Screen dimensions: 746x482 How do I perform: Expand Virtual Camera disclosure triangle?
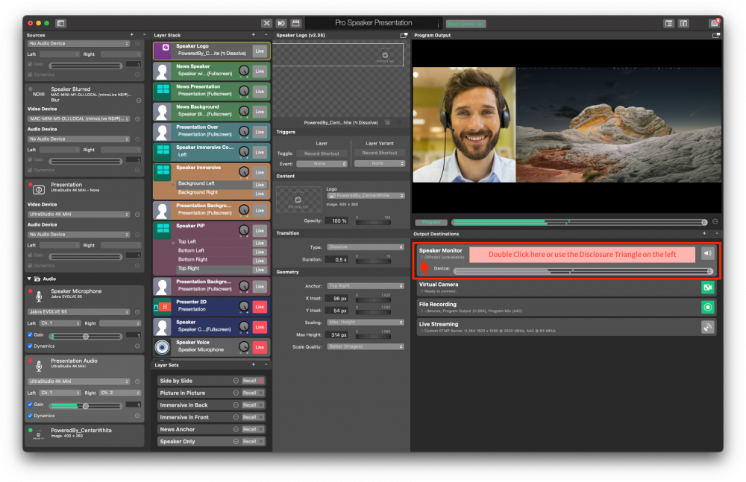coord(421,291)
